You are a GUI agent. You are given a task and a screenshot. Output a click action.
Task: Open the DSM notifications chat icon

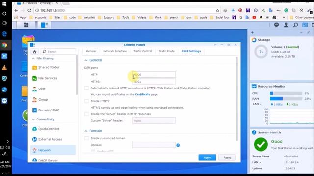[276, 25]
